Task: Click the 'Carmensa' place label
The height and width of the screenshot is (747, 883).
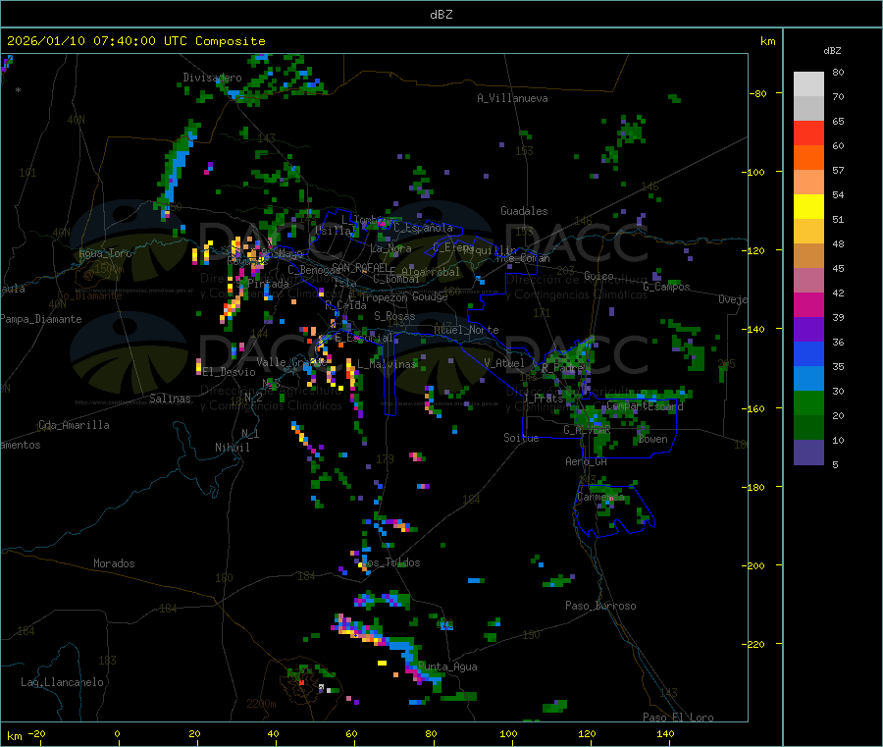Action: pyautogui.click(x=600, y=497)
